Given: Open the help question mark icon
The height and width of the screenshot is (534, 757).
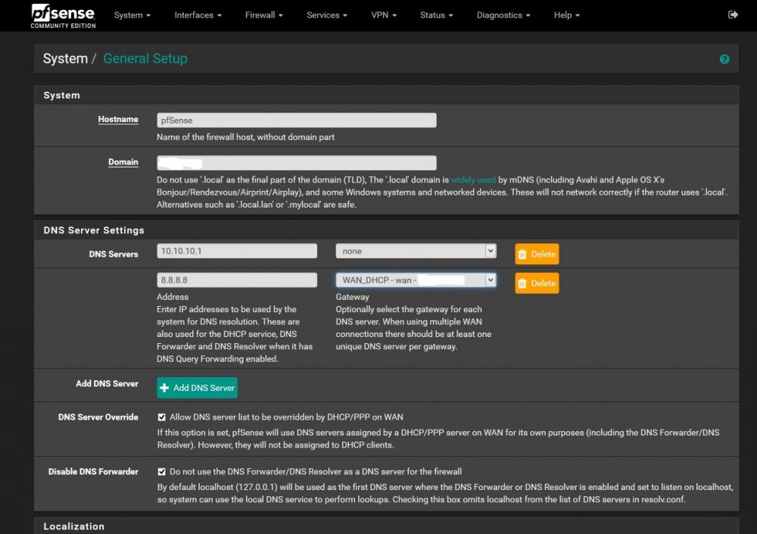Looking at the screenshot, I should coord(724,59).
